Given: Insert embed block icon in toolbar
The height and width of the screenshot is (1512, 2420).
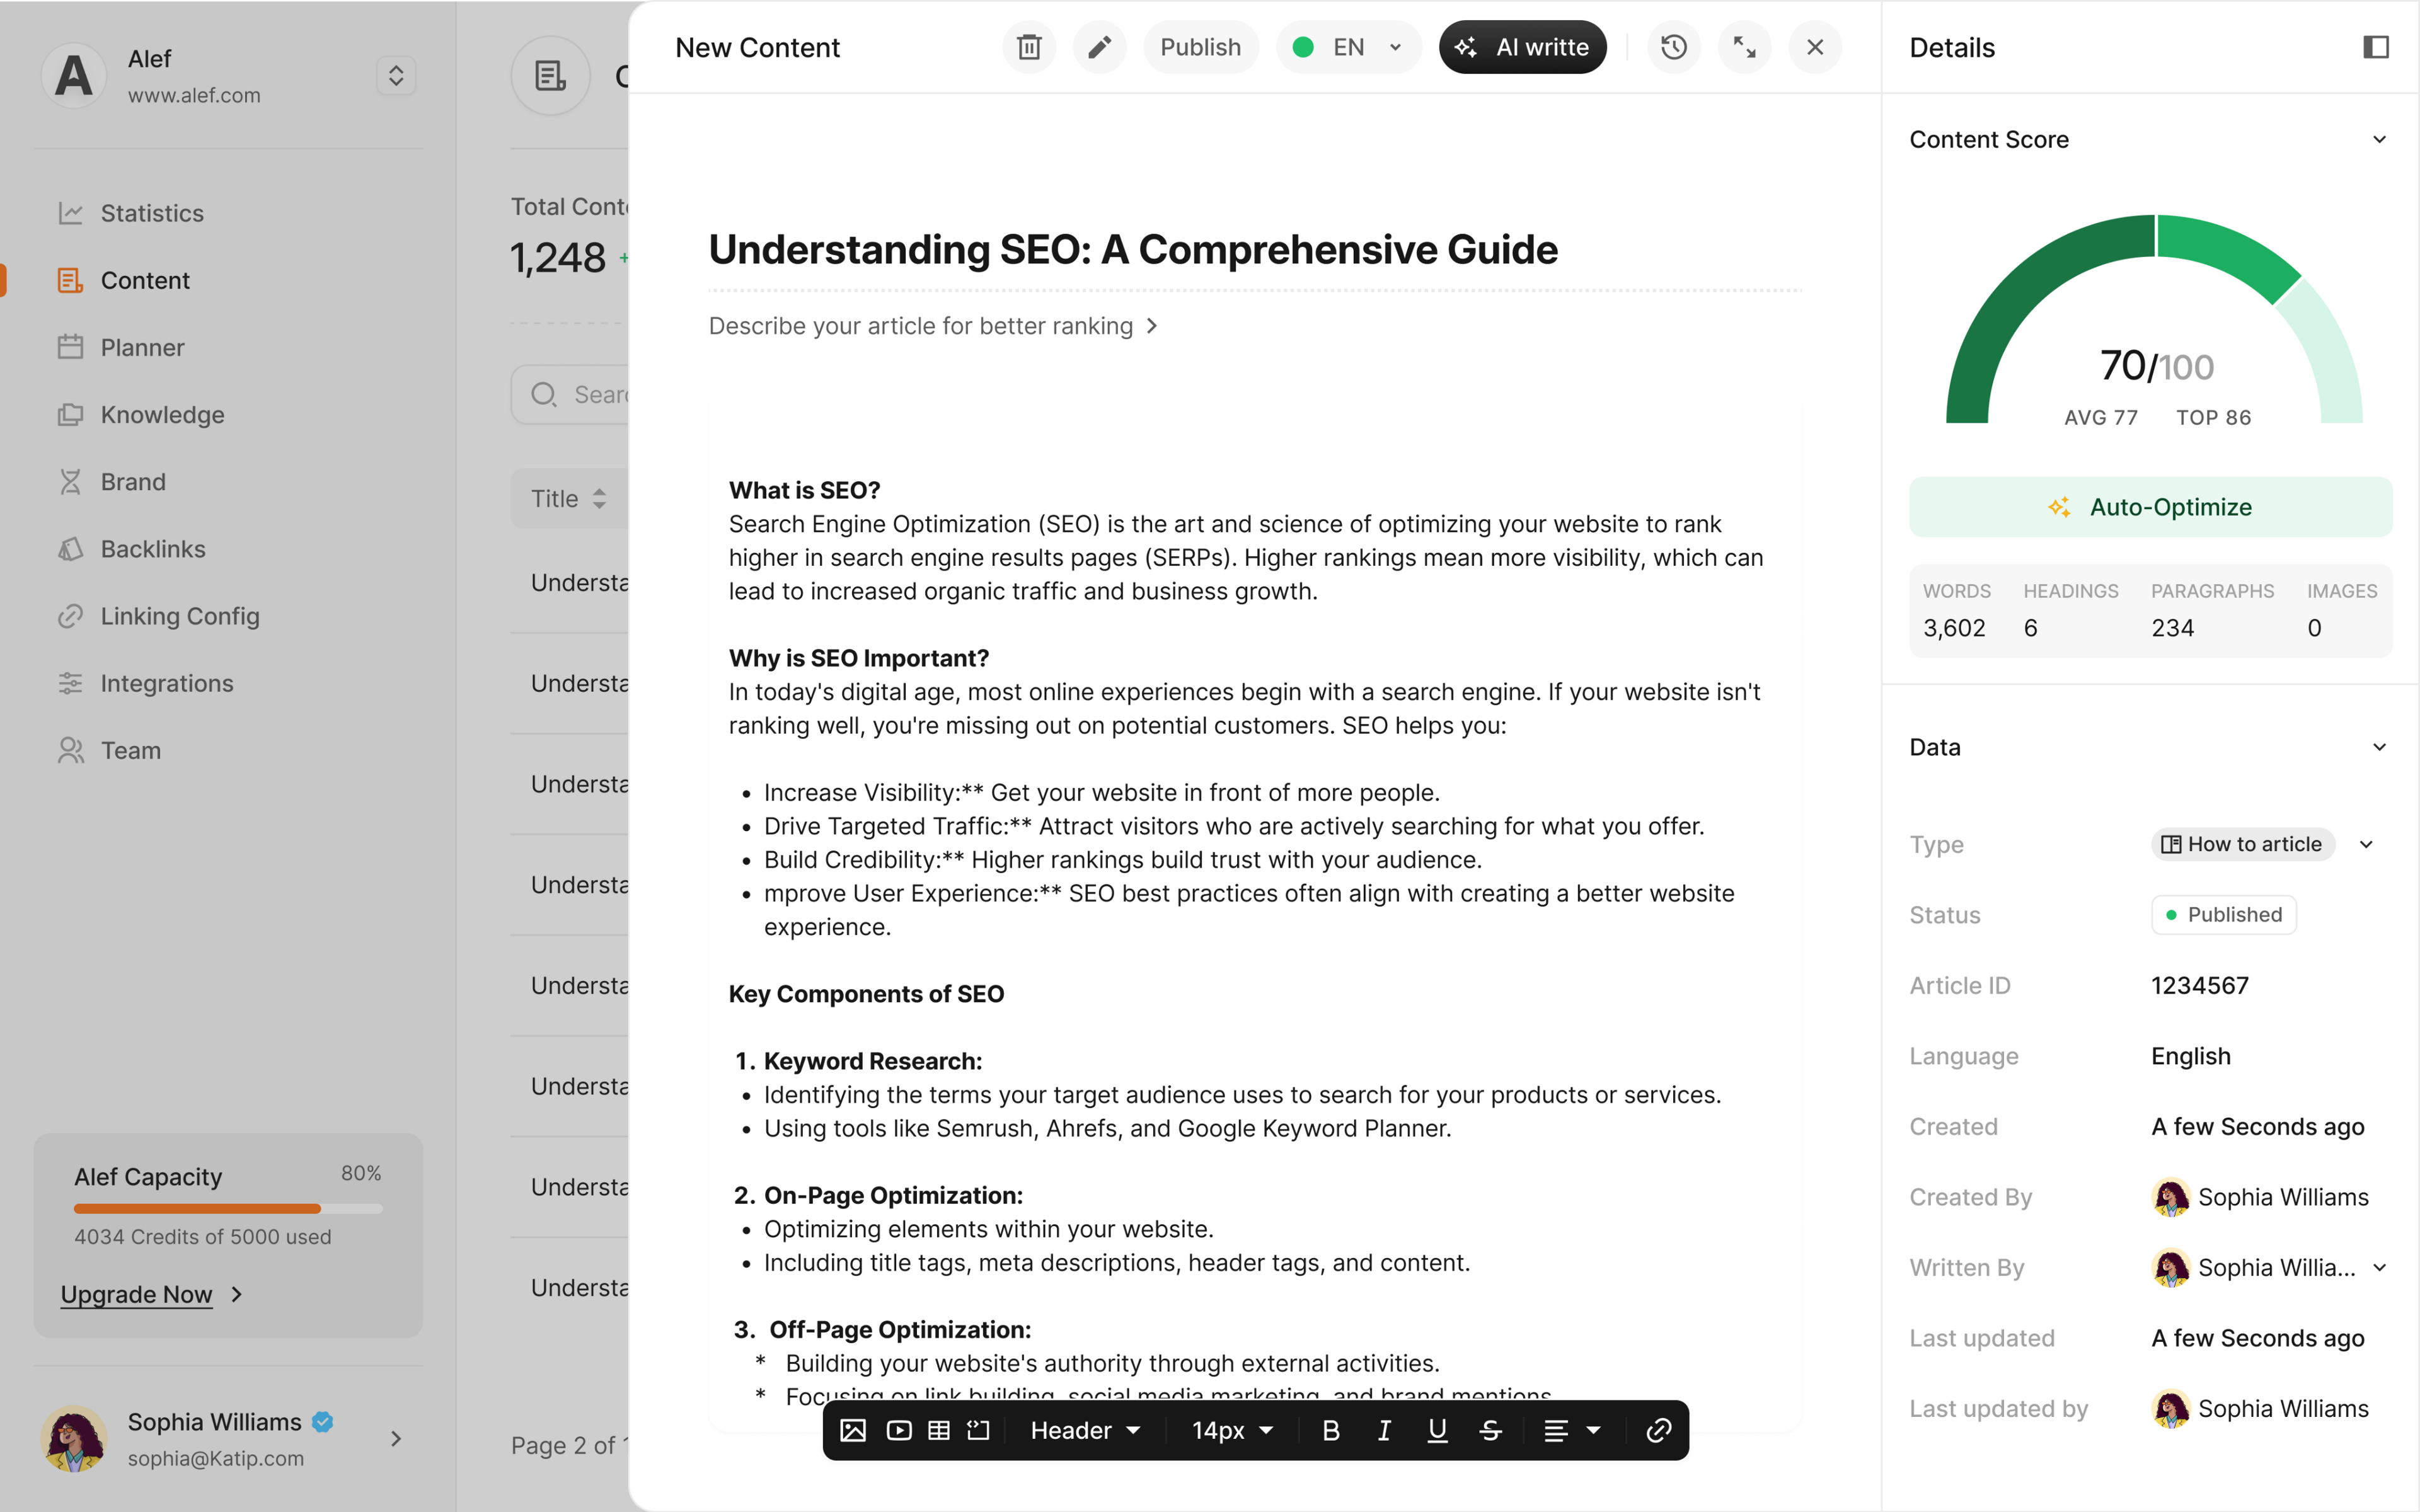Looking at the screenshot, I should click(978, 1430).
